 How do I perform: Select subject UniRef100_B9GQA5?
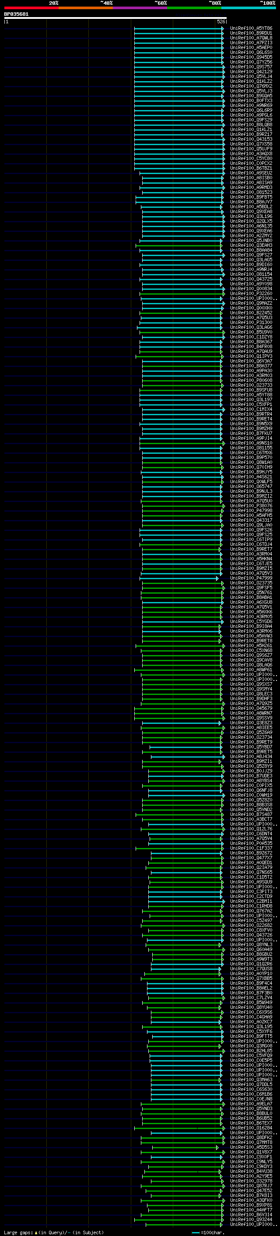(251, 96)
